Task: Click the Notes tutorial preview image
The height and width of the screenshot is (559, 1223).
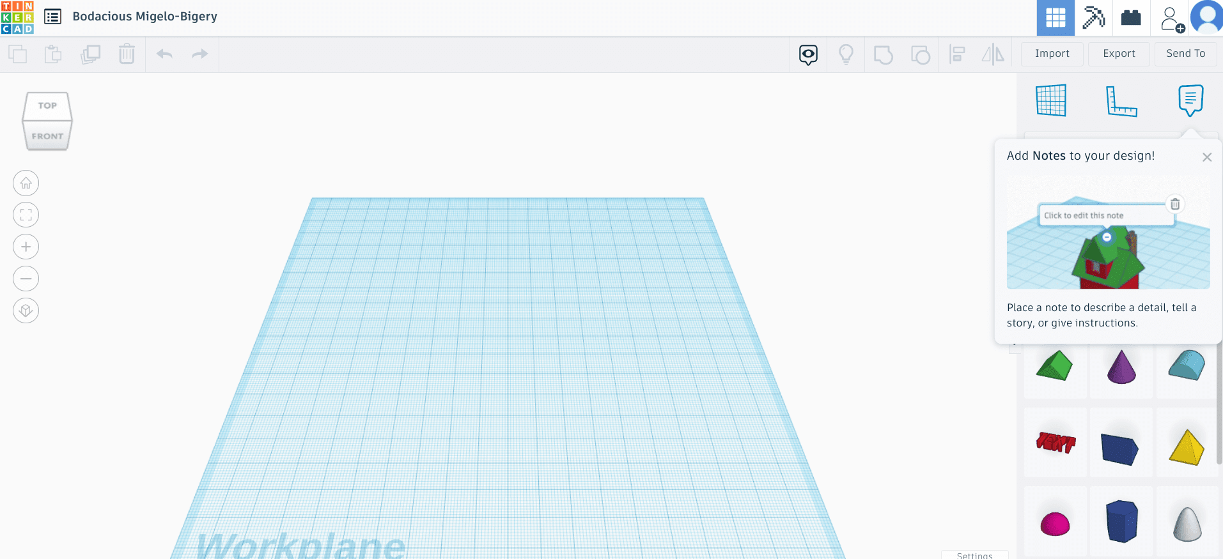Action: [1108, 233]
